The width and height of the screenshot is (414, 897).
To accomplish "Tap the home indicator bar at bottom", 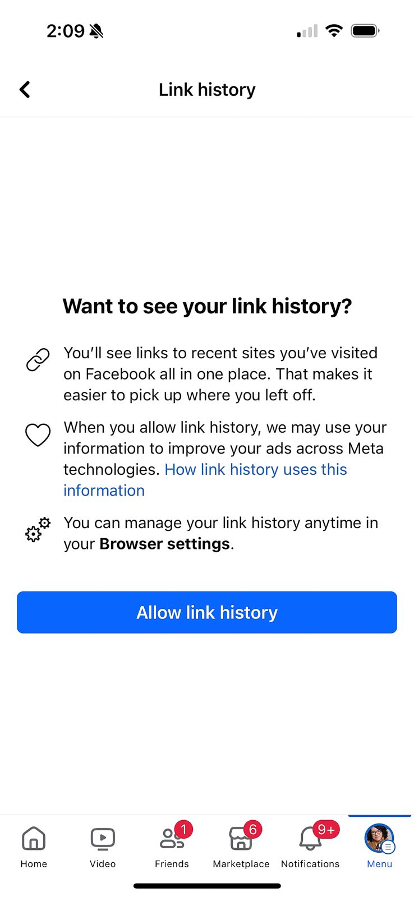I will 207,886.
